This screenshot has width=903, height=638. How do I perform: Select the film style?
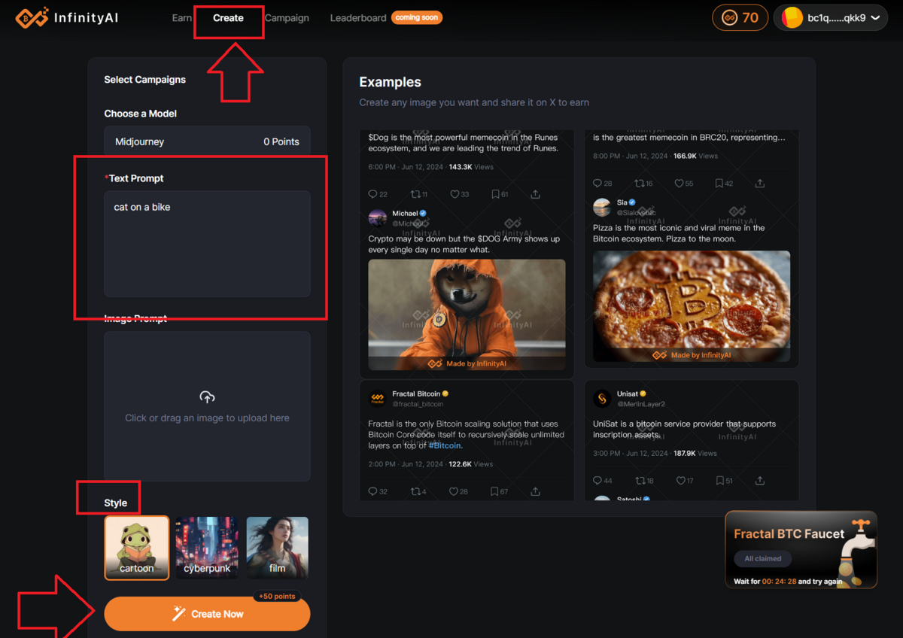pos(278,548)
